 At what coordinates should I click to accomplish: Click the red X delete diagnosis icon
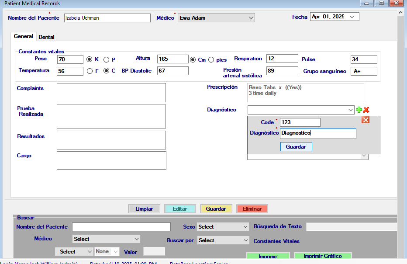coord(366,110)
